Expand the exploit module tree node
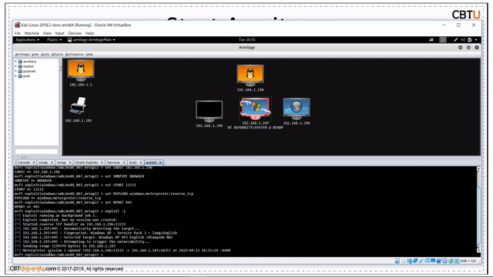Screen dimensions: 493x277 tap(16, 66)
